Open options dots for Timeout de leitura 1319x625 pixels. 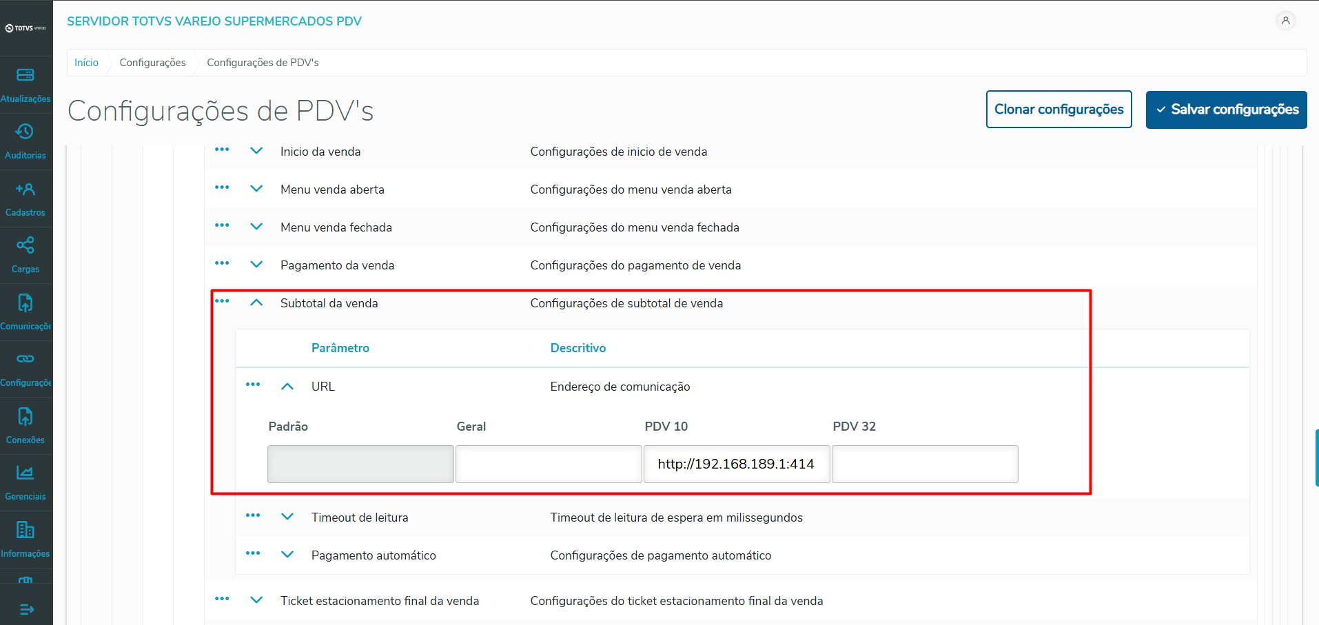click(253, 515)
